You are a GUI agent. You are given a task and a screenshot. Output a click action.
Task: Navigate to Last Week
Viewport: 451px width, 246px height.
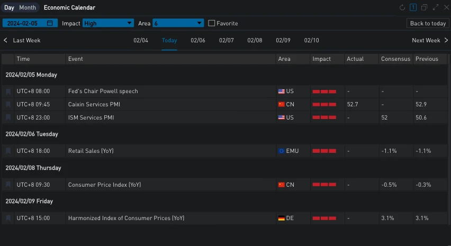22,41
